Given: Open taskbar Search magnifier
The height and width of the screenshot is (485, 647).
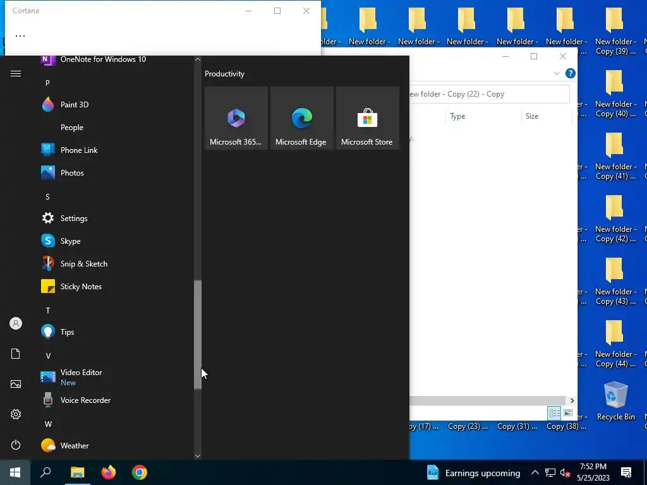Looking at the screenshot, I should [45, 472].
